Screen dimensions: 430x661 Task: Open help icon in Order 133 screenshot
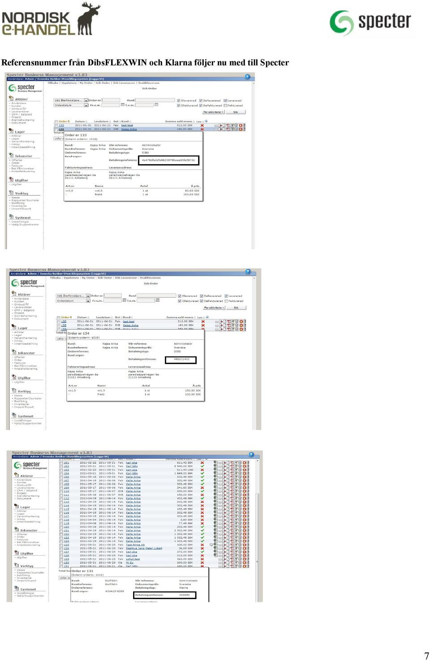247,77
